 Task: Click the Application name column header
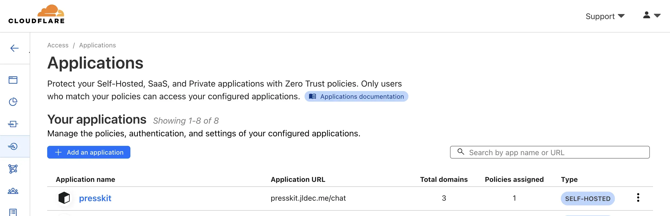click(x=85, y=179)
